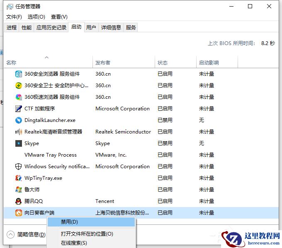Select the Windows Security notifica... entry name

[57, 167]
